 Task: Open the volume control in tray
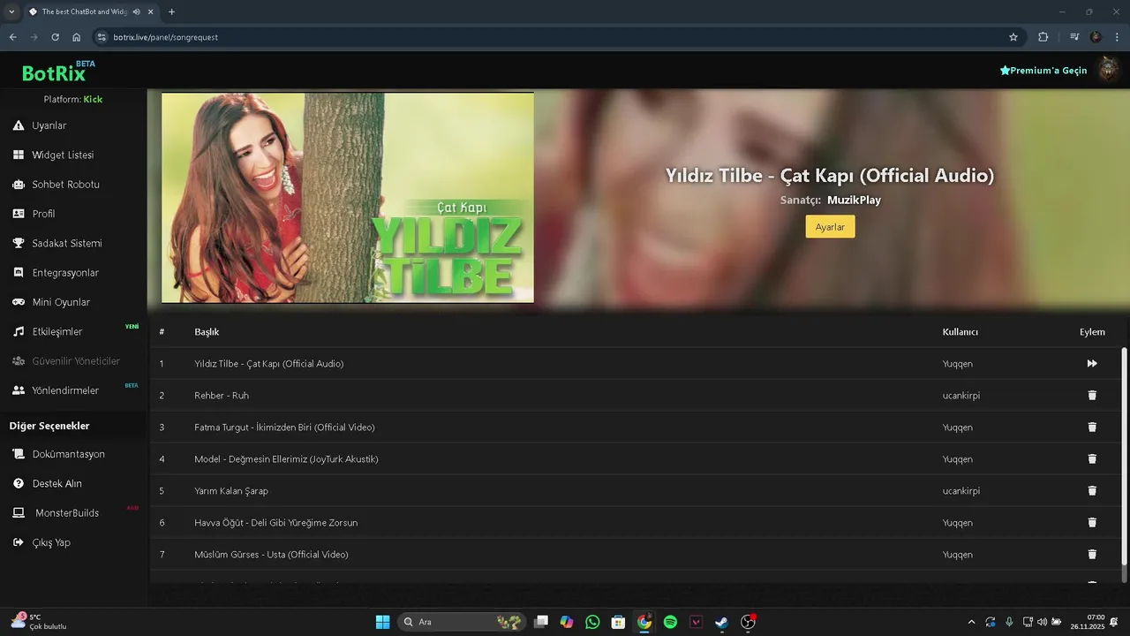pyautogui.click(x=1043, y=622)
